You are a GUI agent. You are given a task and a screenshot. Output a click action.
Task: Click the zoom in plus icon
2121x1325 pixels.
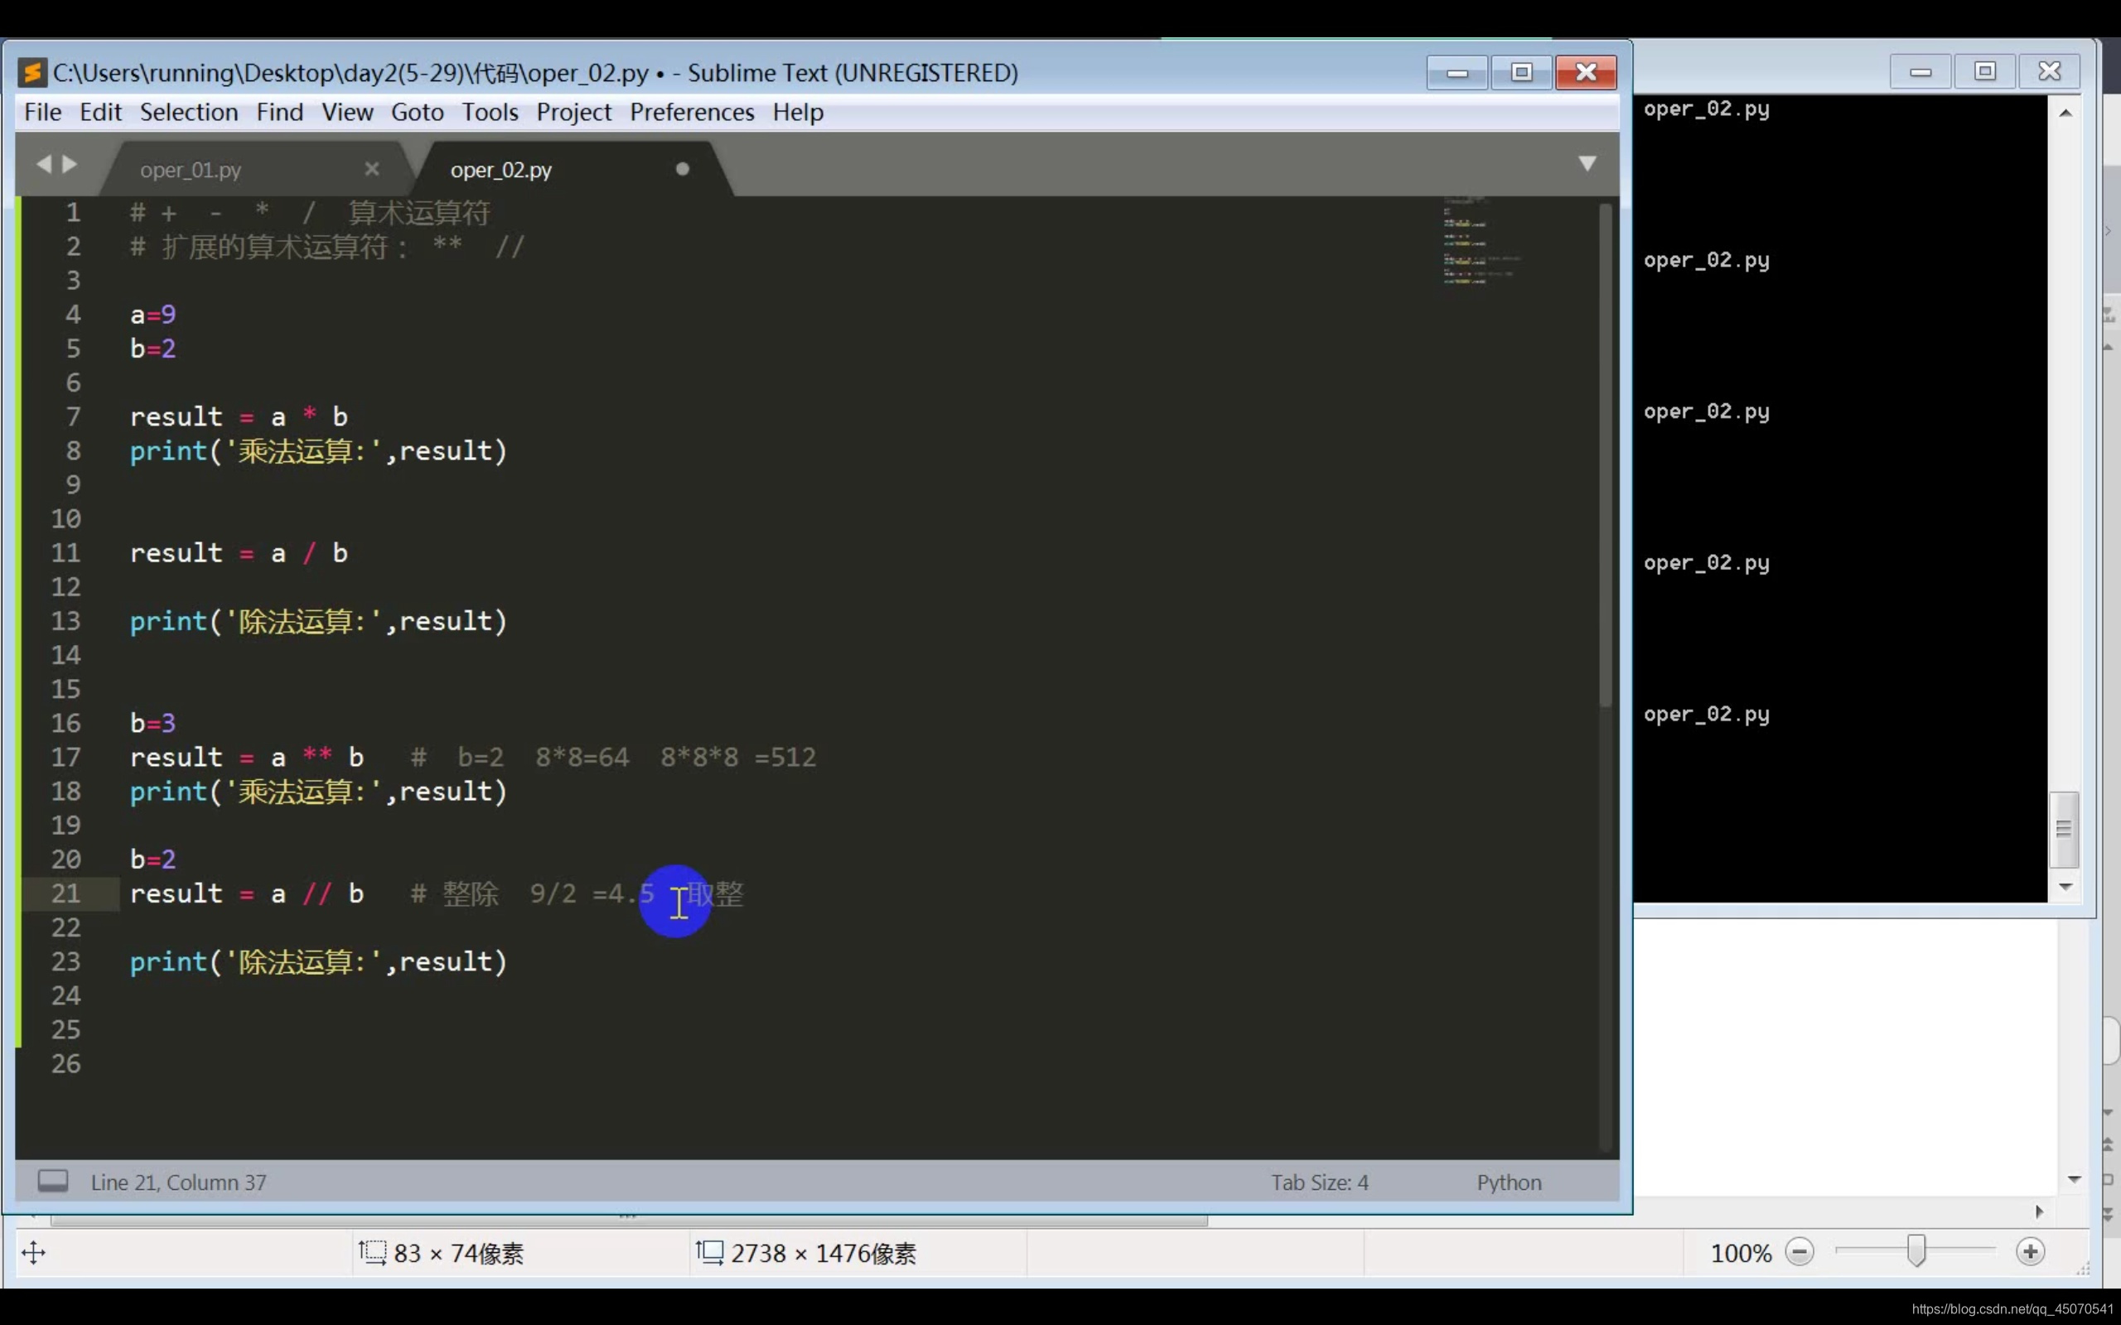click(2030, 1252)
